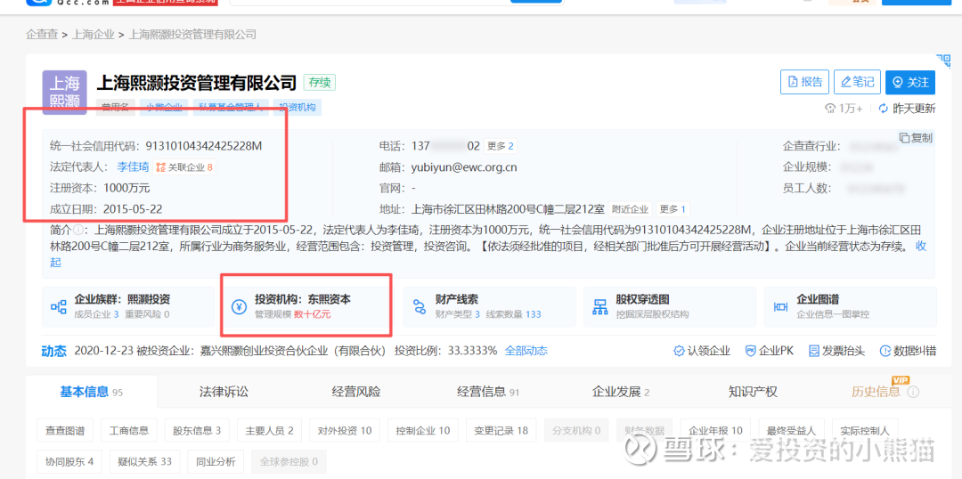The height and width of the screenshot is (479, 962).
Task: Click the 存续 status badge
Action: 320,82
